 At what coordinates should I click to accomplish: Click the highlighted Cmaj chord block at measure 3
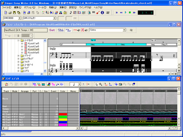(101, 44)
